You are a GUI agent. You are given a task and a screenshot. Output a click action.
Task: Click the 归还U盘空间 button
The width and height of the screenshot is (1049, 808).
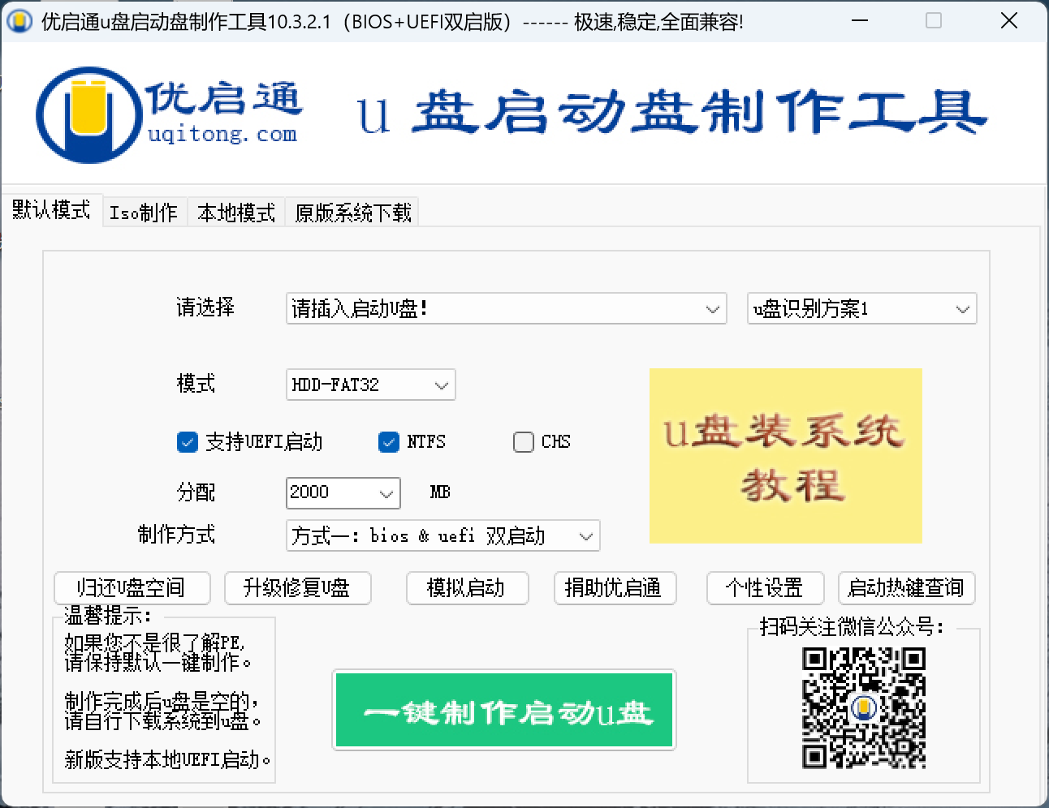(132, 588)
